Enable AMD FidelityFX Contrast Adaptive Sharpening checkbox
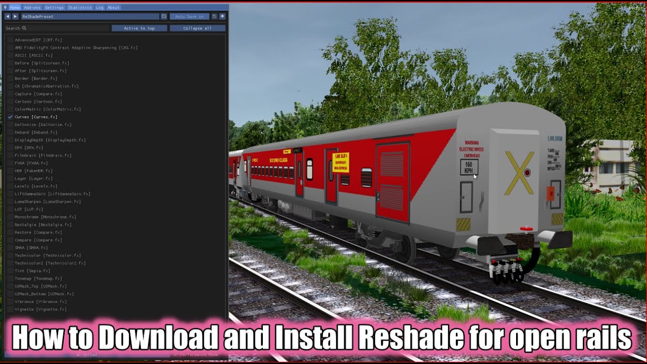The width and height of the screenshot is (647, 364). point(10,48)
